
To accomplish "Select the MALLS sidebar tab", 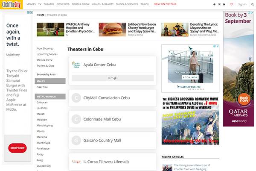I will [x=50, y=81].
